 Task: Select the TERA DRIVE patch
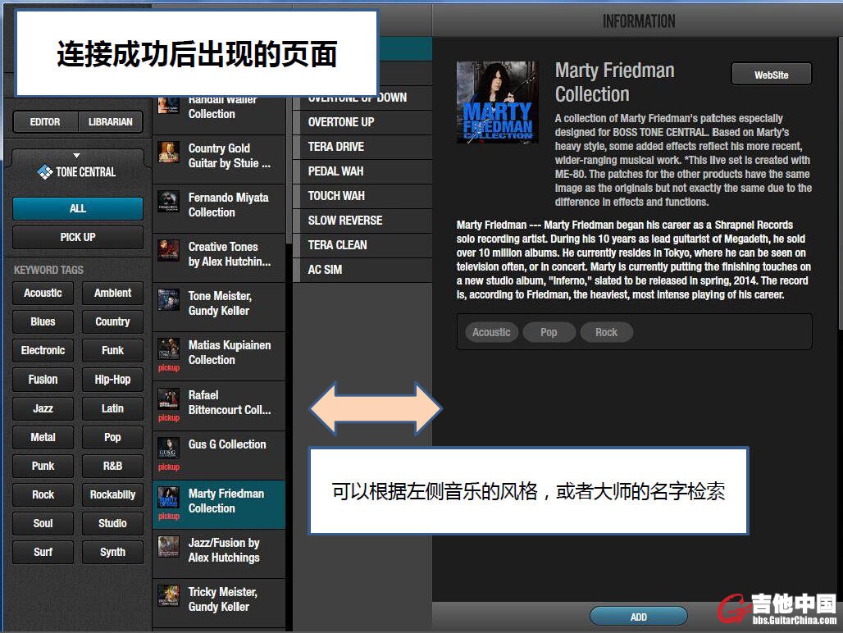[x=336, y=146]
